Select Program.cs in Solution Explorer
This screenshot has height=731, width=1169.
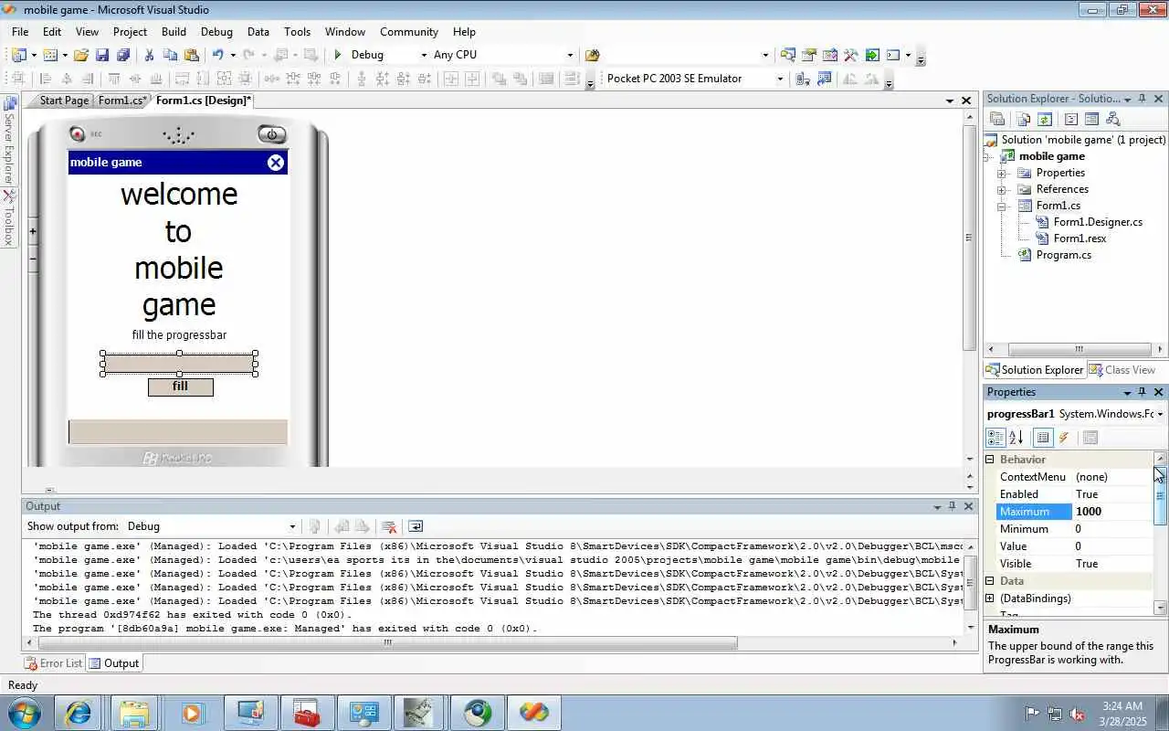pyautogui.click(x=1063, y=255)
